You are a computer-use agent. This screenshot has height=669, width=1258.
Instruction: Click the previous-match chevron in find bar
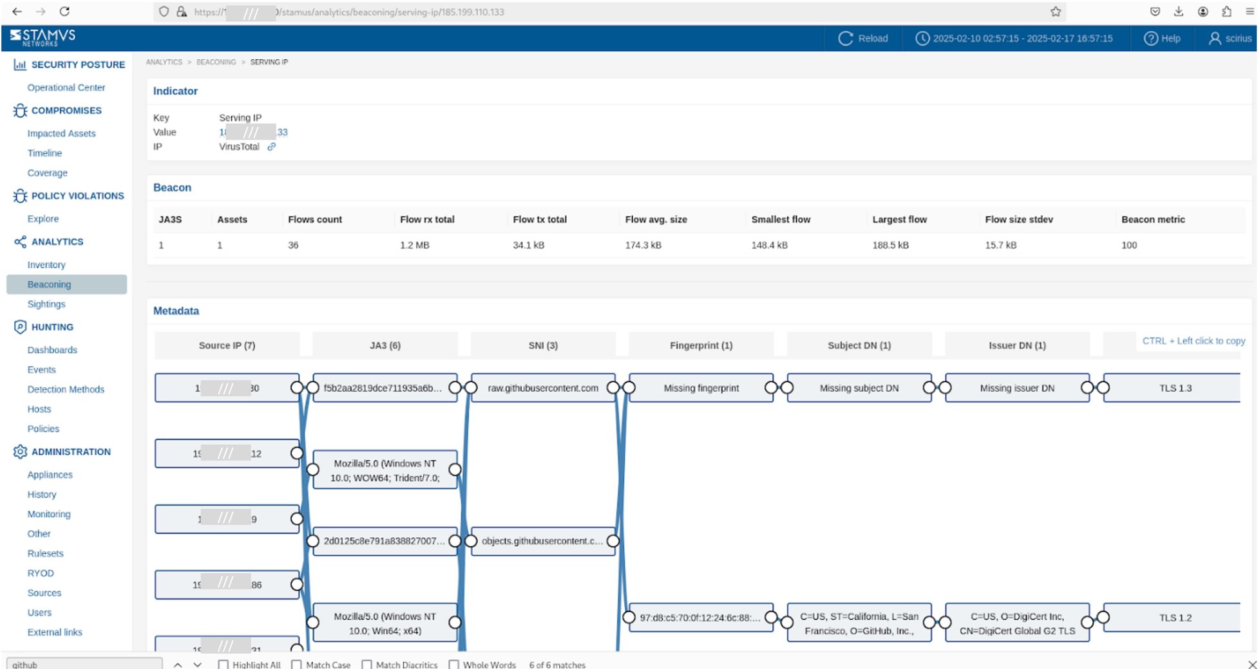click(178, 664)
